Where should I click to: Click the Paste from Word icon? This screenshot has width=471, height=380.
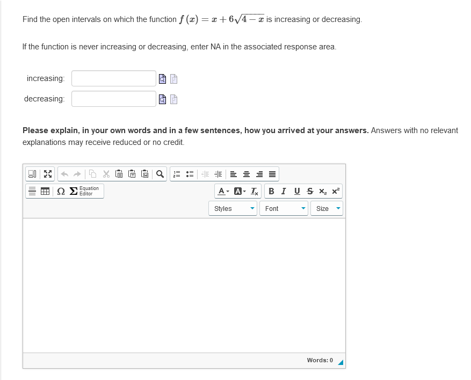click(x=146, y=174)
